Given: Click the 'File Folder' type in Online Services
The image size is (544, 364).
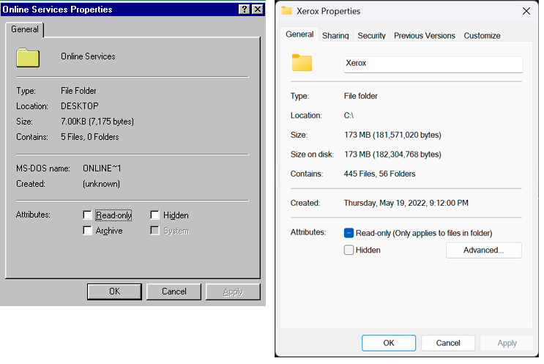Looking at the screenshot, I should [x=78, y=91].
